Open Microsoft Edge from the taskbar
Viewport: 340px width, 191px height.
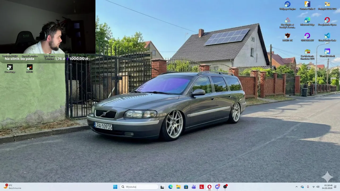(170, 187)
